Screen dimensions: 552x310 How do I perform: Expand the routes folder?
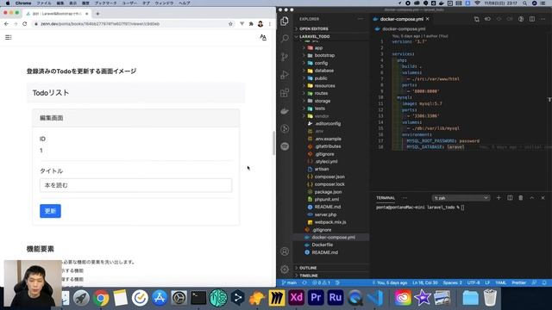pos(321,93)
